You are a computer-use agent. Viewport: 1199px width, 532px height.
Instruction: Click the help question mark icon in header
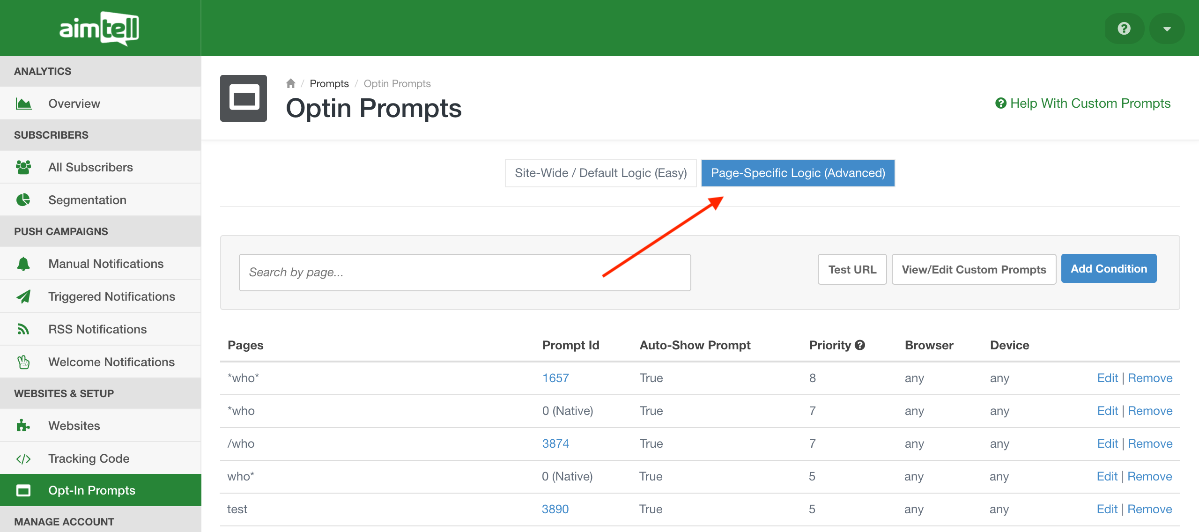[x=1124, y=29]
